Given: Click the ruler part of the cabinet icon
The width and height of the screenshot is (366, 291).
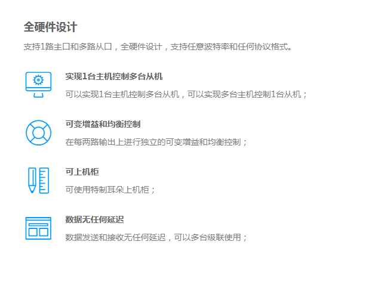Looking at the screenshot, I should point(44,180).
